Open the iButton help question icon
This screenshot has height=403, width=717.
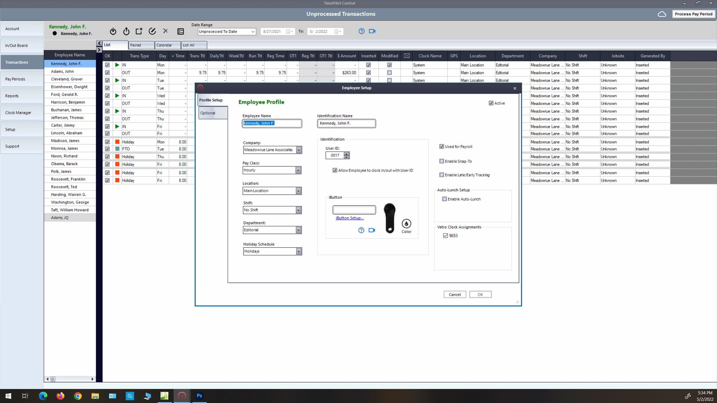pyautogui.click(x=361, y=230)
